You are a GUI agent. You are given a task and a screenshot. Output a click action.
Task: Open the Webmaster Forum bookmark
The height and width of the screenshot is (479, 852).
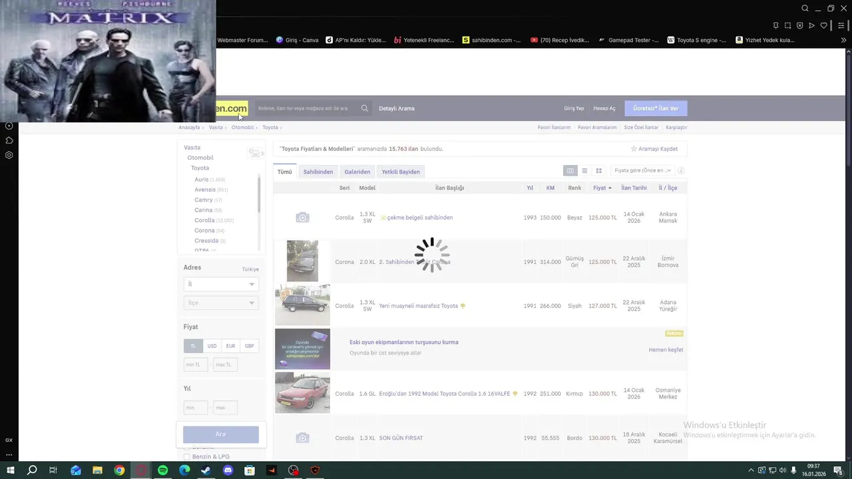click(242, 40)
